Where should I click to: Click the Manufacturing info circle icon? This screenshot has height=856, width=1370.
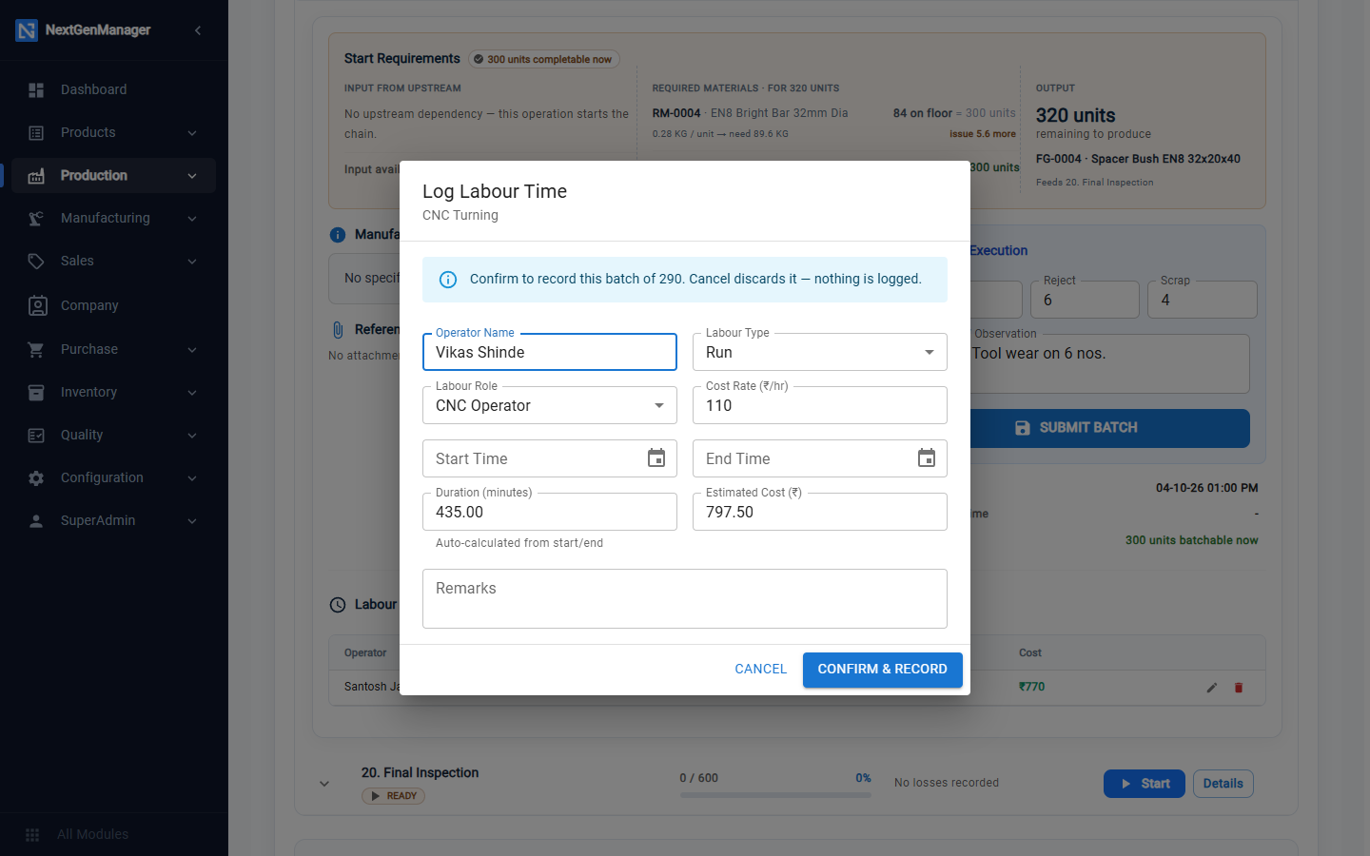[x=338, y=235]
